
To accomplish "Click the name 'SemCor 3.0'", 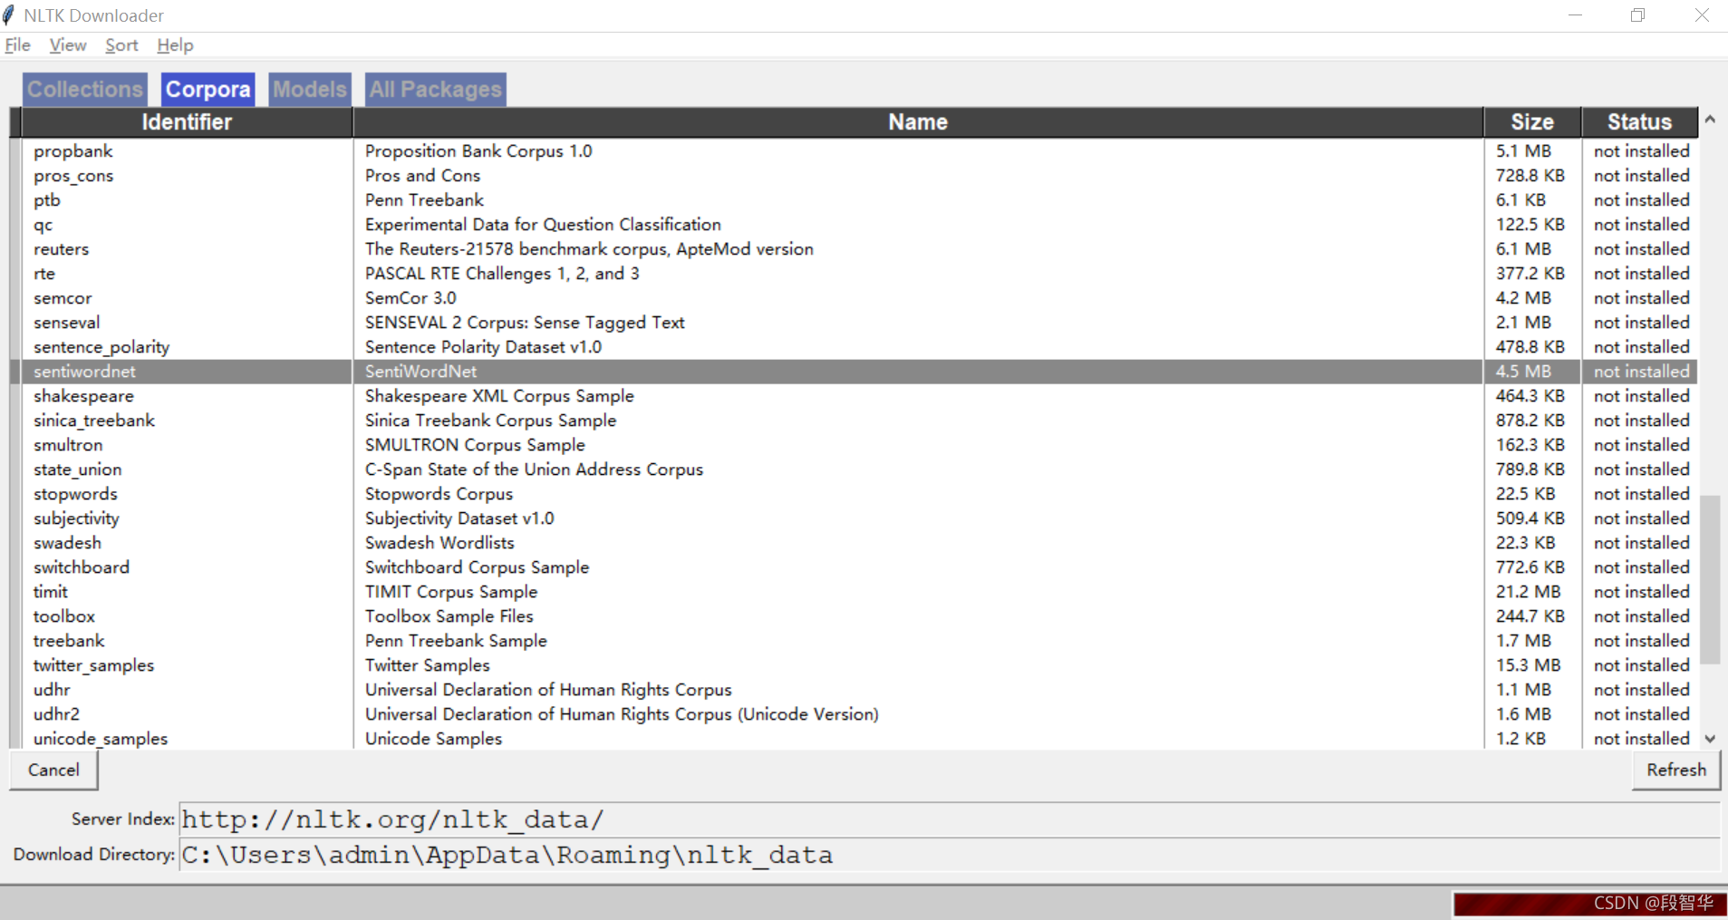I will [x=410, y=298].
